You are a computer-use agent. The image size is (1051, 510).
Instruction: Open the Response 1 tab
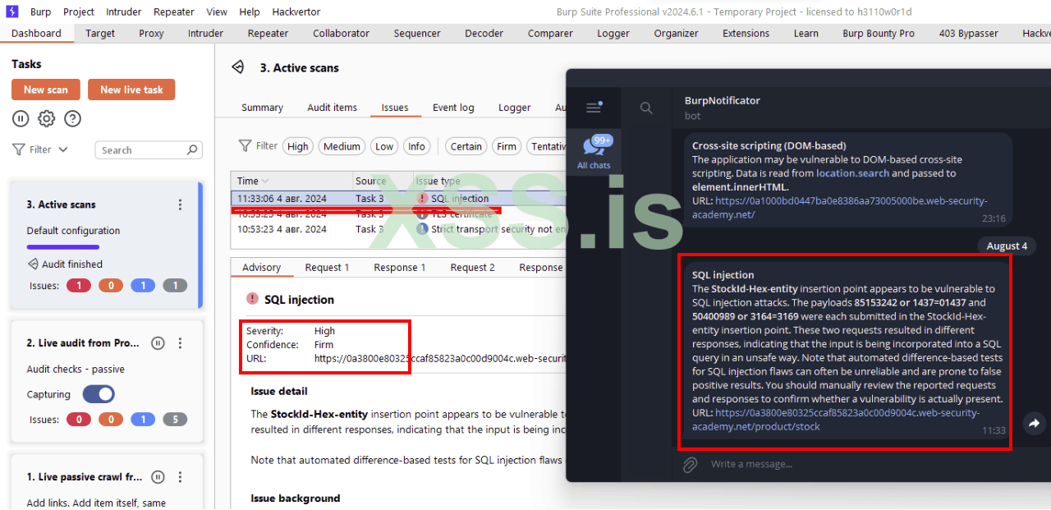pyautogui.click(x=400, y=267)
